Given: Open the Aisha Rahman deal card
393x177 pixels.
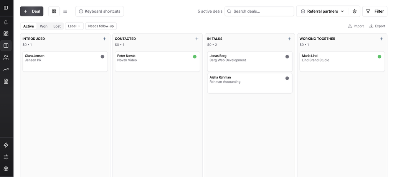Looking at the screenshot, I should click(250, 83).
